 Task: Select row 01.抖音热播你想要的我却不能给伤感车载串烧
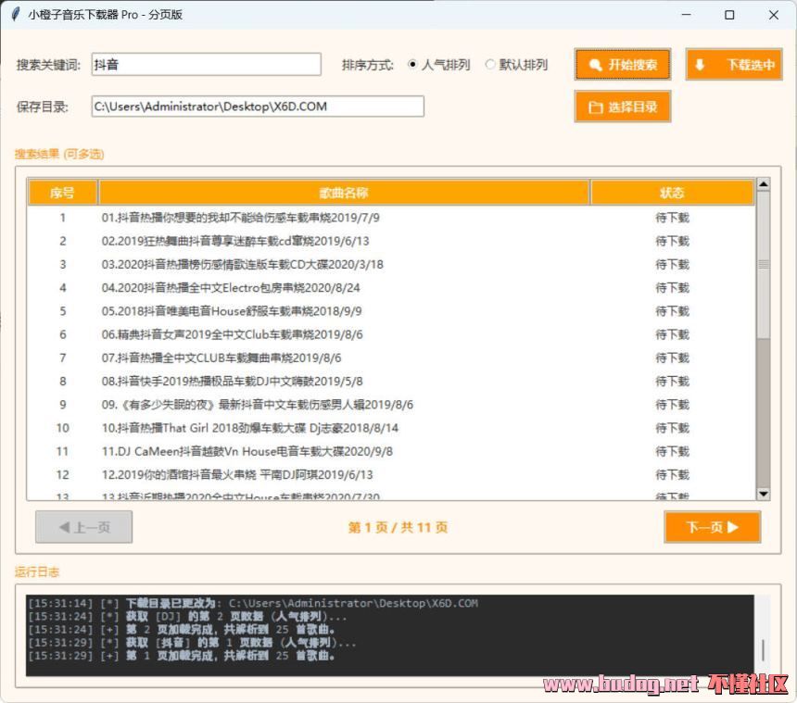[x=391, y=218]
